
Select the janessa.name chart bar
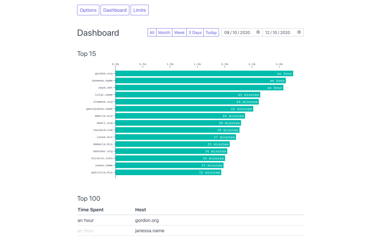tap(200, 81)
